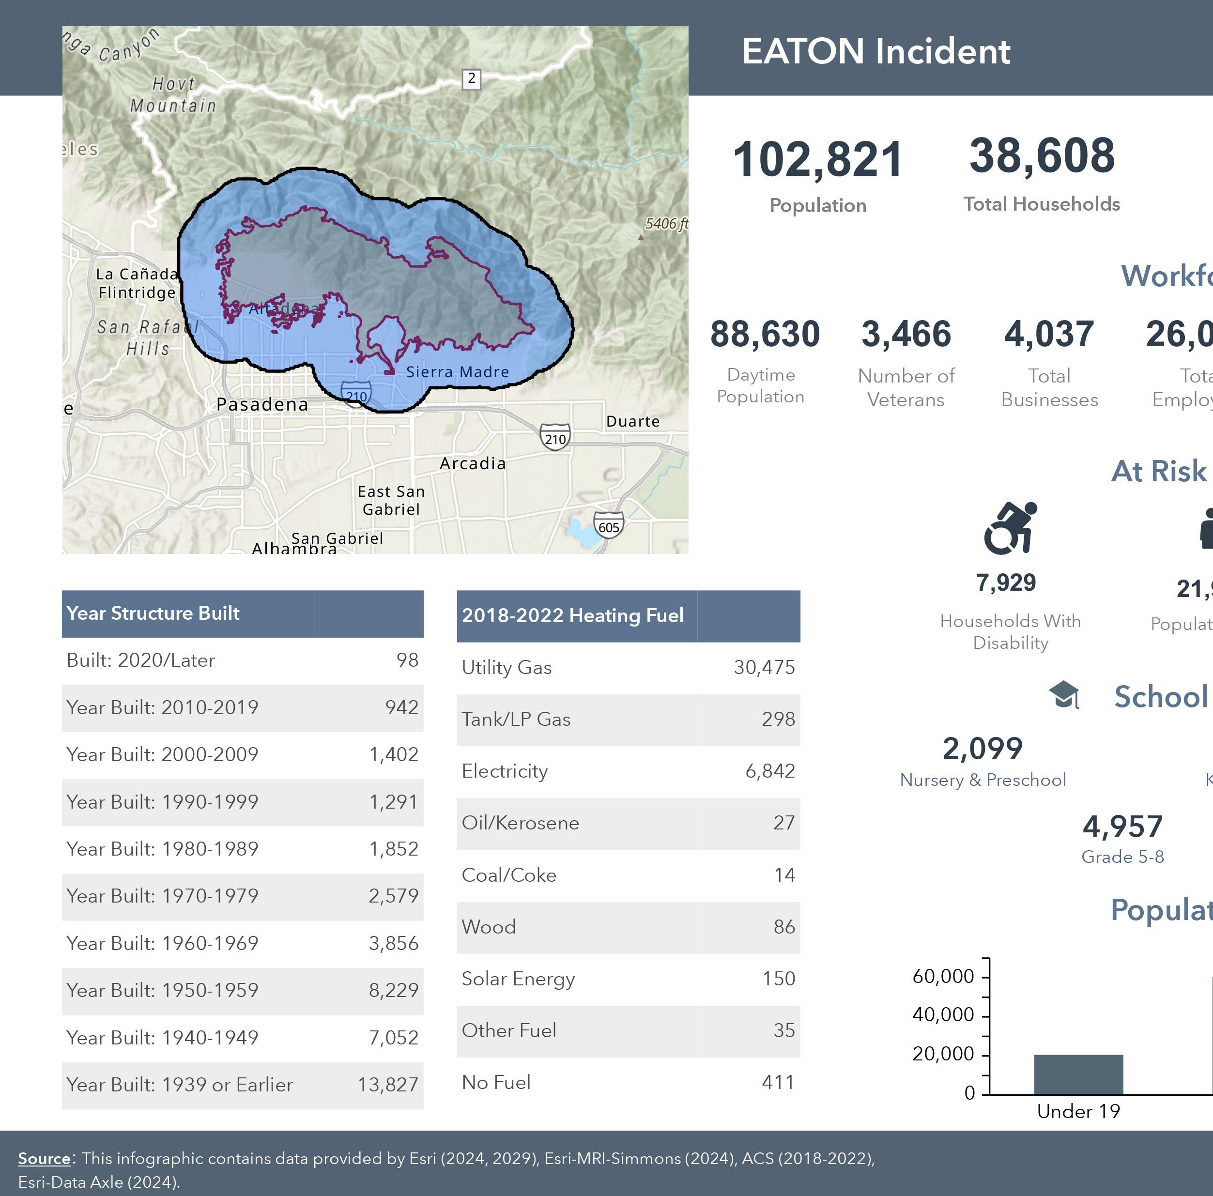Screen dimensions: 1213x1196
Task: Click the 102,821 Population figure
Action: point(817,159)
